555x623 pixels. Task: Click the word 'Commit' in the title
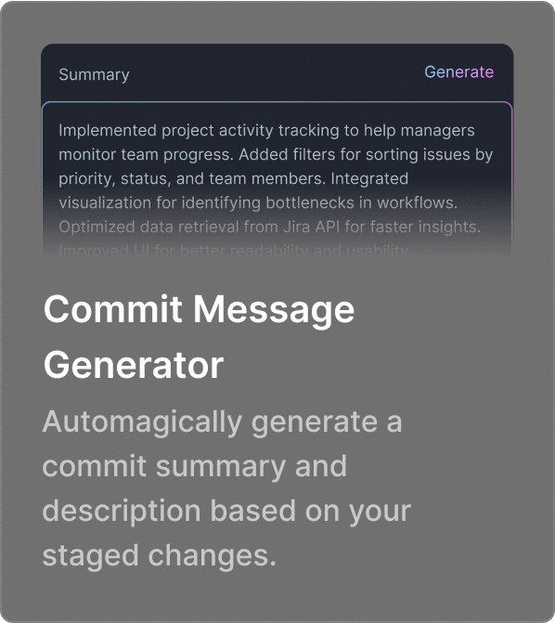point(113,309)
